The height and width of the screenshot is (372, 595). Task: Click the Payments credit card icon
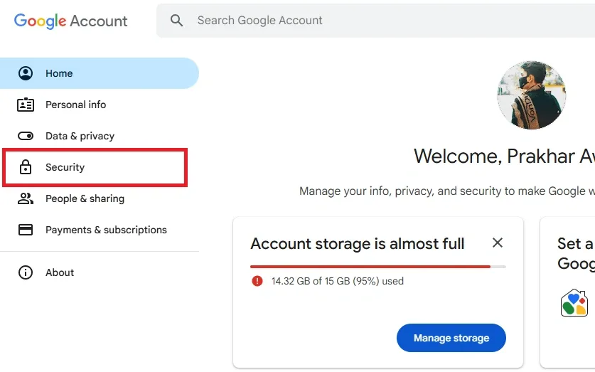26,230
